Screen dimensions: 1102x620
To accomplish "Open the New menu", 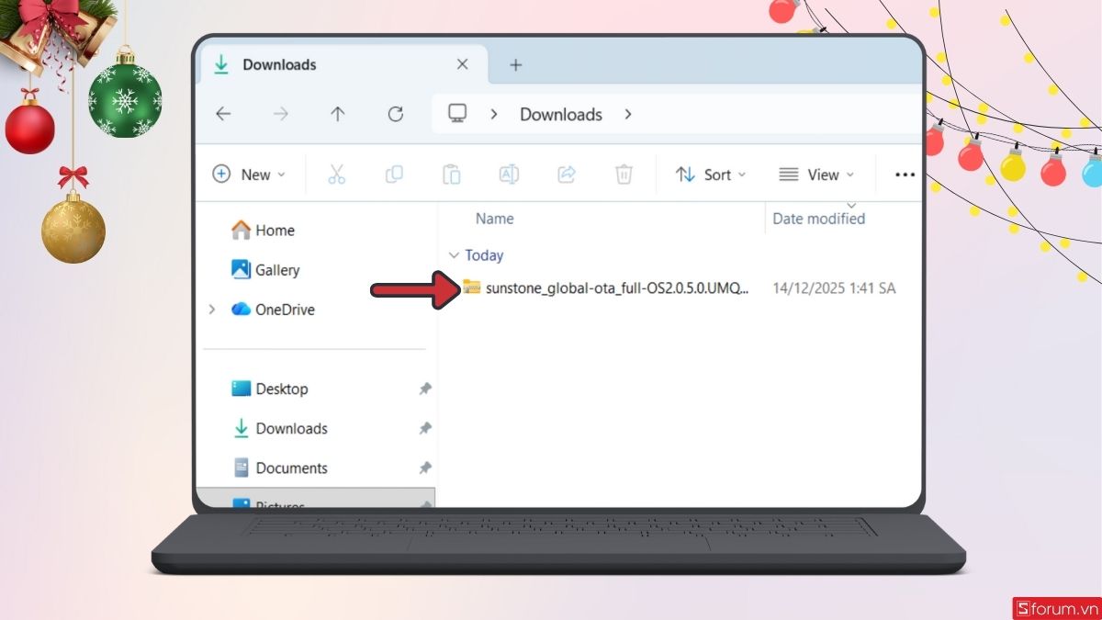I will [249, 174].
